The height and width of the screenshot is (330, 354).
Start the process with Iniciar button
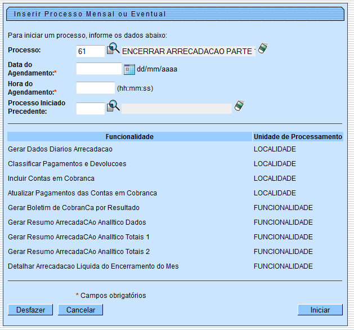tap(320, 310)
